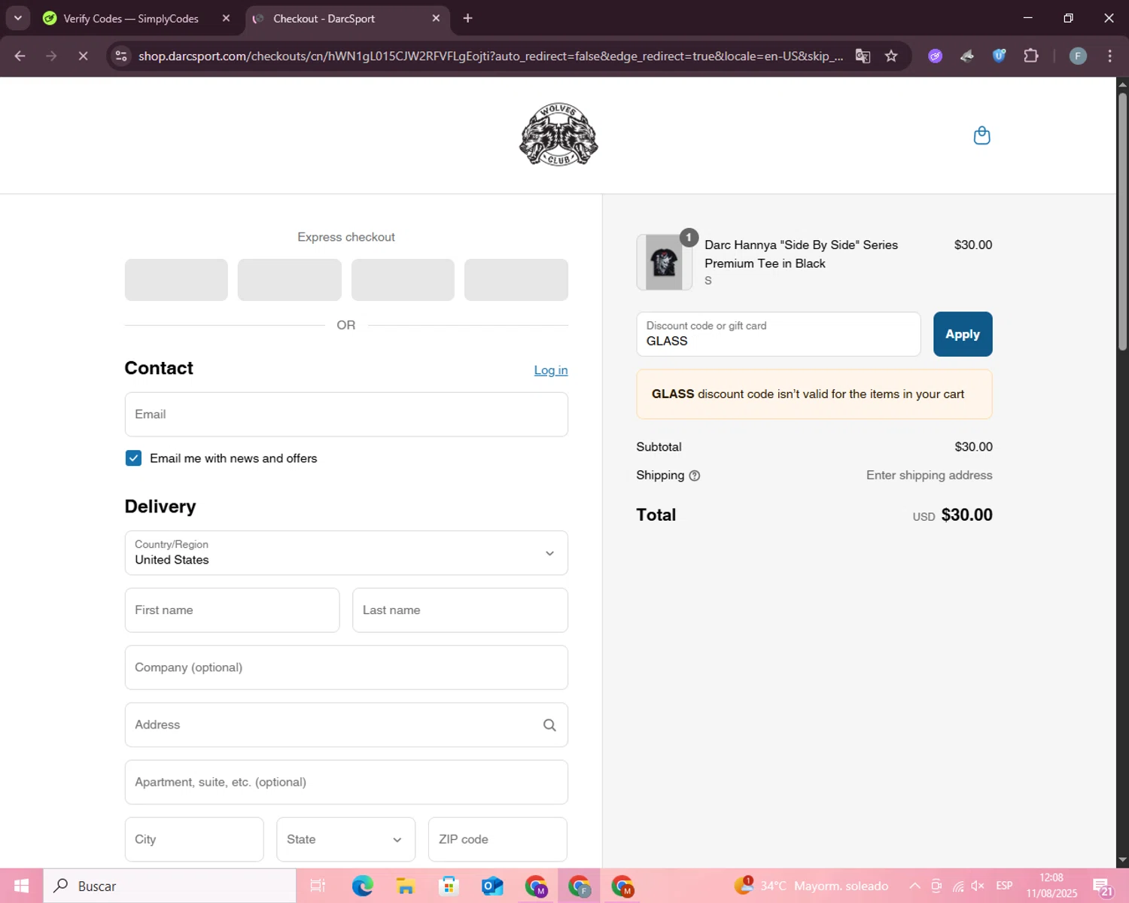Screen dimensions: 1129x903
Task: Click the purple extension icon in toolbar
Action: pos(936,56)
